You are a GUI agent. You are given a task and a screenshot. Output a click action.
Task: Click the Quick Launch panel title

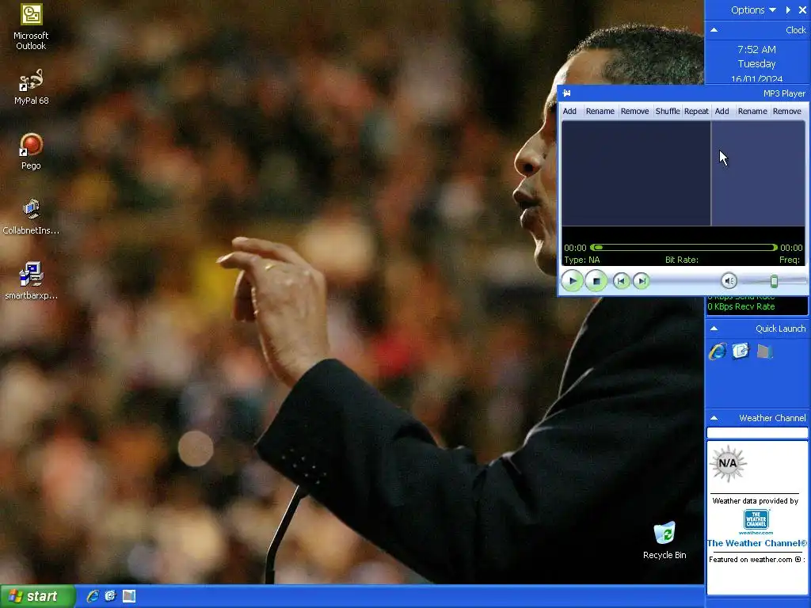[780, 329]
